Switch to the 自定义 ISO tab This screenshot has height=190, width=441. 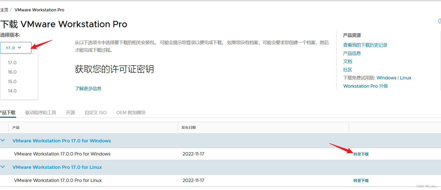pos(96,113)
